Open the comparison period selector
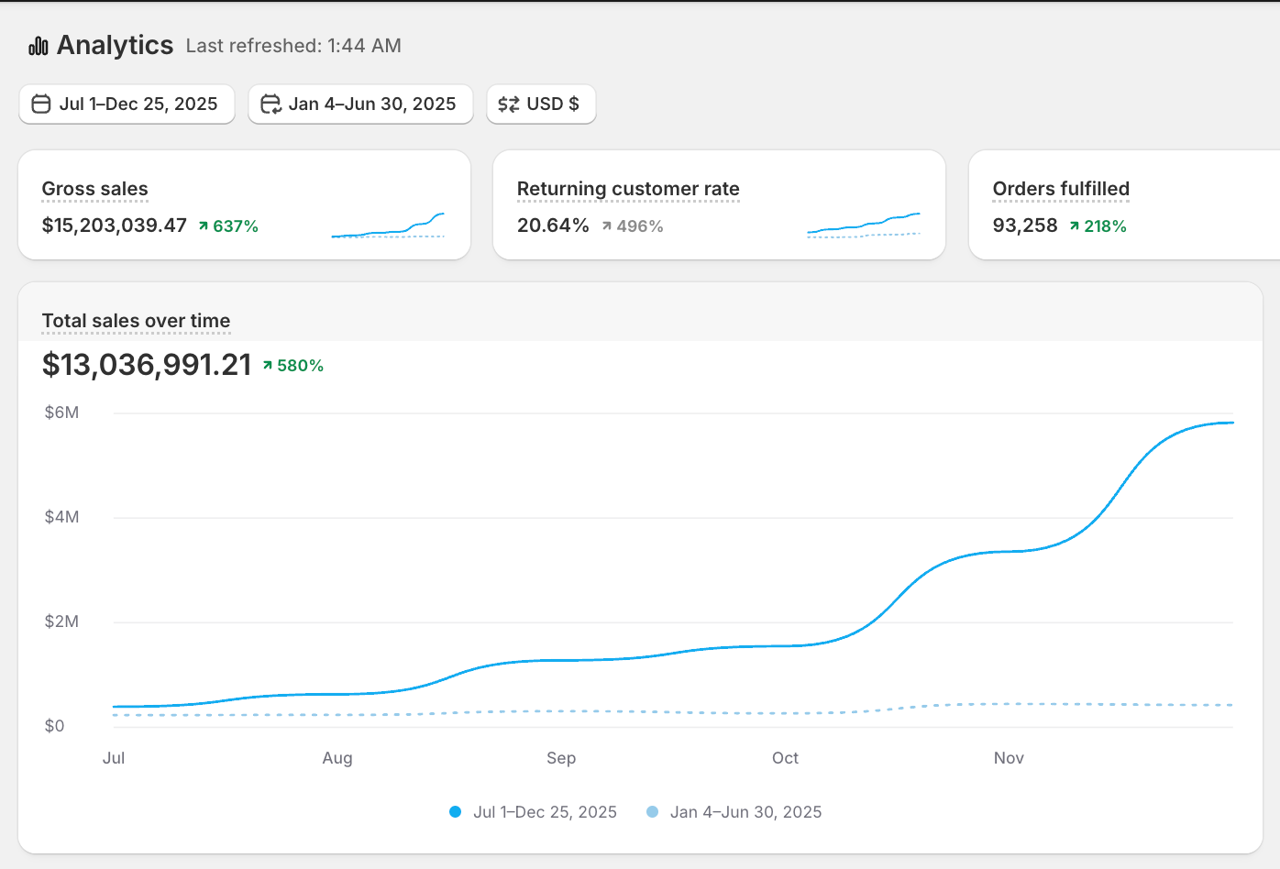Viewport: 1280px width, 869px height. point(360,104)
